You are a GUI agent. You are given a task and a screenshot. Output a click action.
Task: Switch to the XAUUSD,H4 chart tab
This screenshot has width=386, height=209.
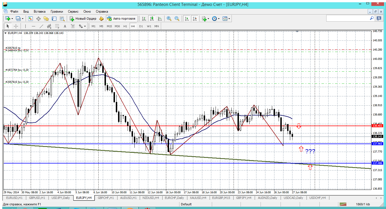198,198
